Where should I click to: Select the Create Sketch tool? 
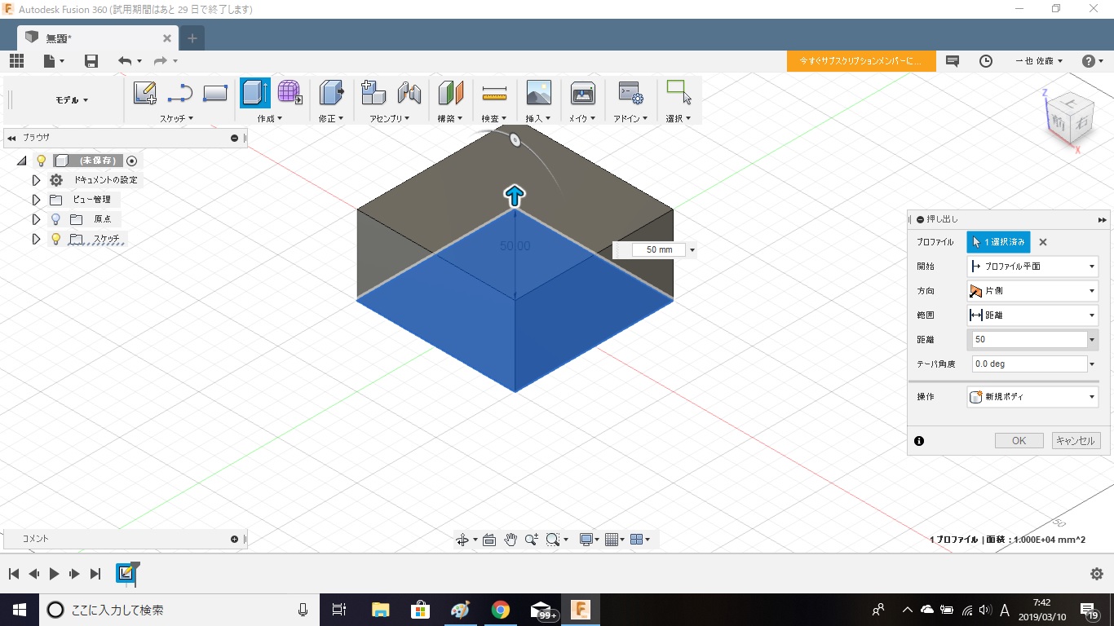144,93
